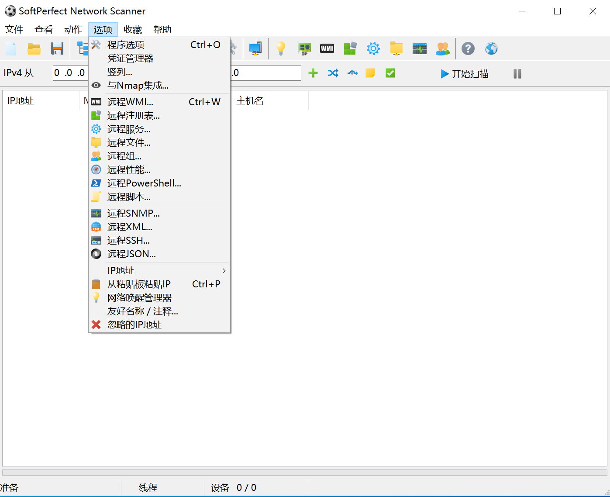
Task: Click the yellow sticky note icon
Action: (x=370, y=73)
